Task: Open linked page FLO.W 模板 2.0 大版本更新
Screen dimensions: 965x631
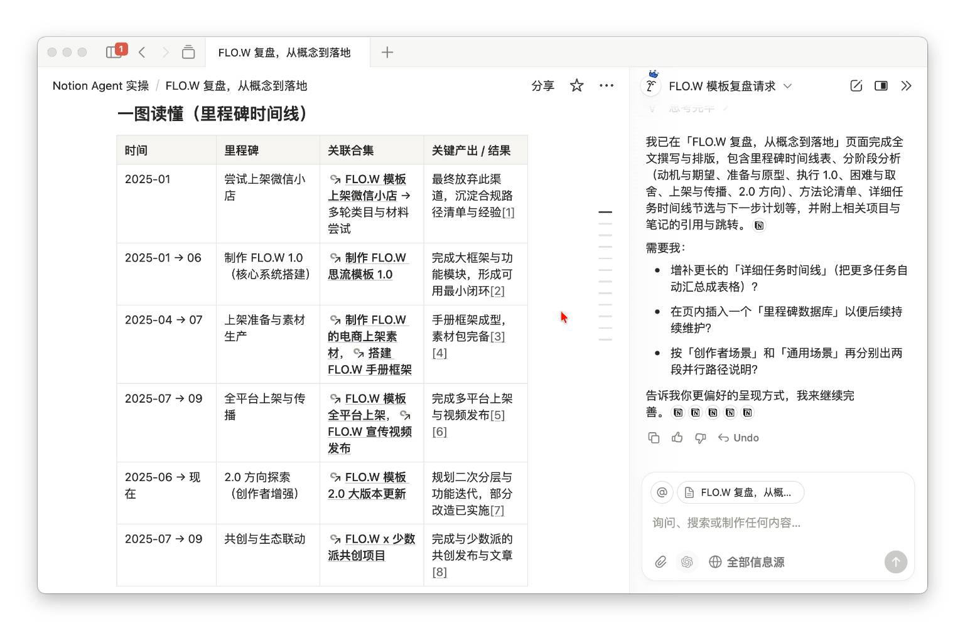Action: (x=367, y=485)
